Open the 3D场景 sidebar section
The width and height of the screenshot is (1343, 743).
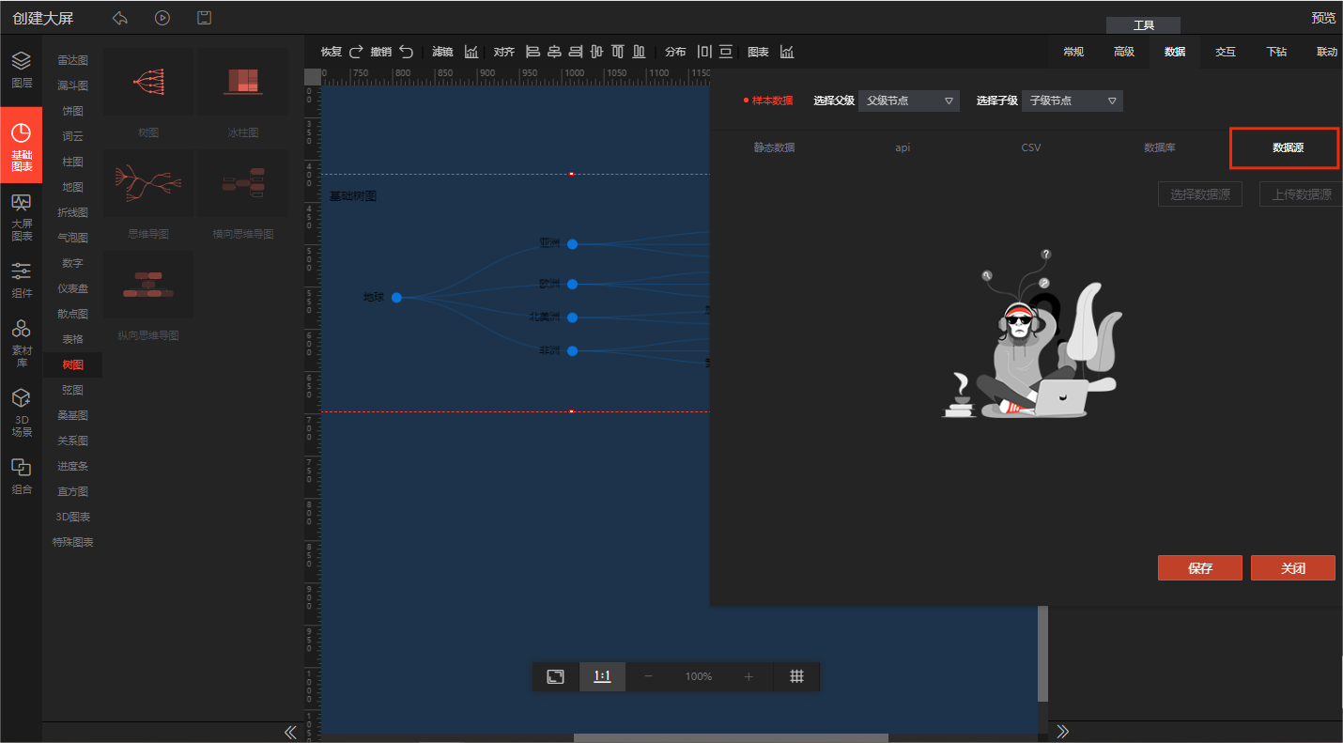point(22,413)
